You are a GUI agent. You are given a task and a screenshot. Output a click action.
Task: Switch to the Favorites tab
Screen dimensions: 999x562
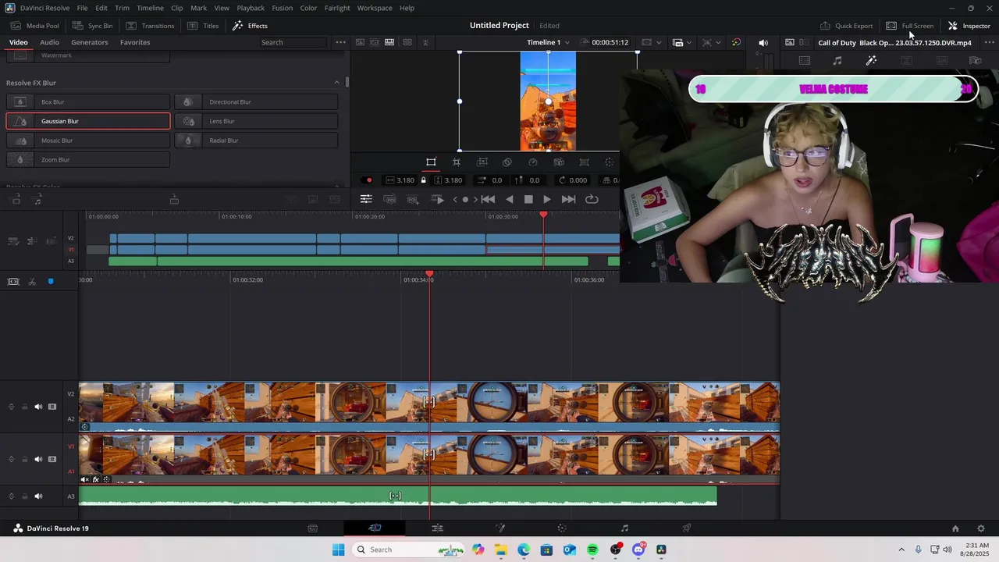pos(135,42)
